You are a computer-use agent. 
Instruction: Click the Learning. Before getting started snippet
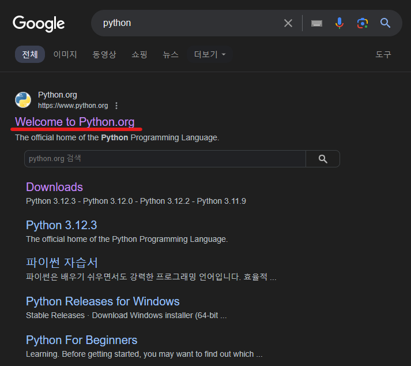[144, 354]
